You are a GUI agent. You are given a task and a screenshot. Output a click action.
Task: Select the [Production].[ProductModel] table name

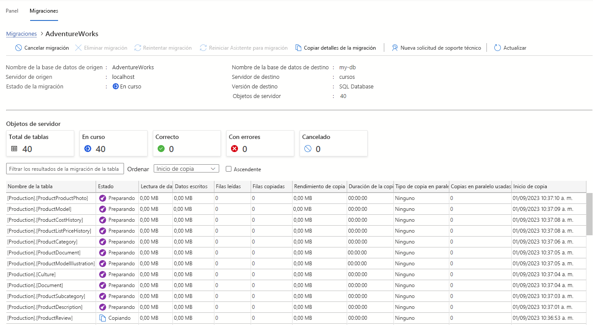click(x=39, y=209)
